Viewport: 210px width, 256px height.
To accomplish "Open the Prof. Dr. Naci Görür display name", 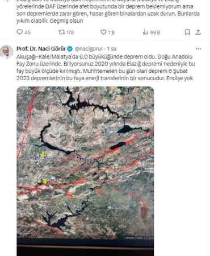I will 41,49.
